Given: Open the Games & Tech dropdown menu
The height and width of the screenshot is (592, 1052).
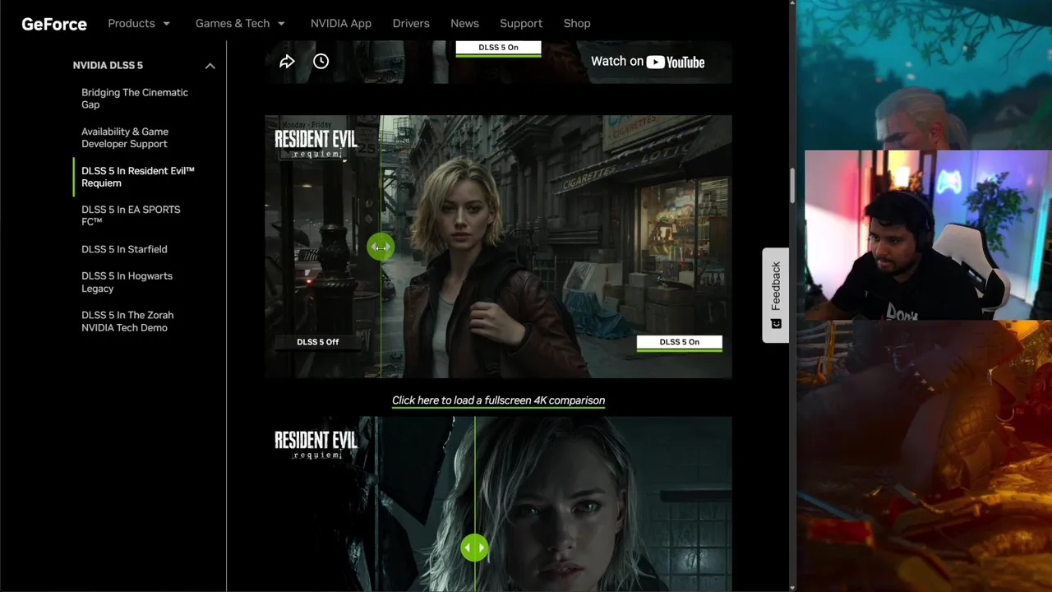Looking at the screenshot, I should point(240,23).
